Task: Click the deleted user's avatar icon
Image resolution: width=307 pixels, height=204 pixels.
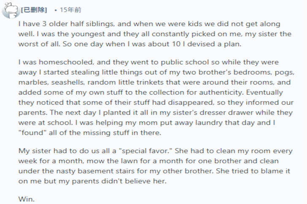Action: [10, 11]
